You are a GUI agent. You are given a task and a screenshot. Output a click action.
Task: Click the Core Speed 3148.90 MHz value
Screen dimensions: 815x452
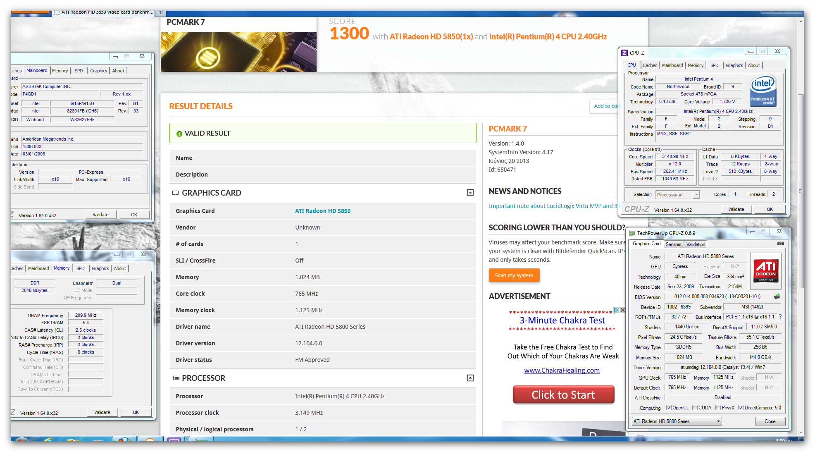[675, 157]
